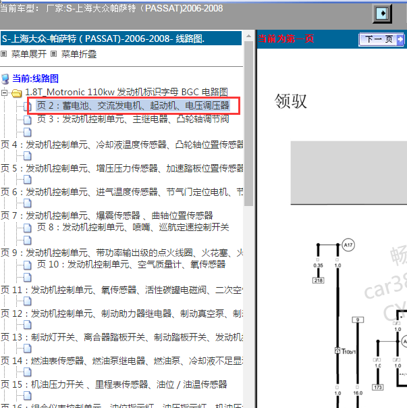Click the 领驭 title in diagram
The width and height of the screenshot is (407, 408).
(291, 101)
